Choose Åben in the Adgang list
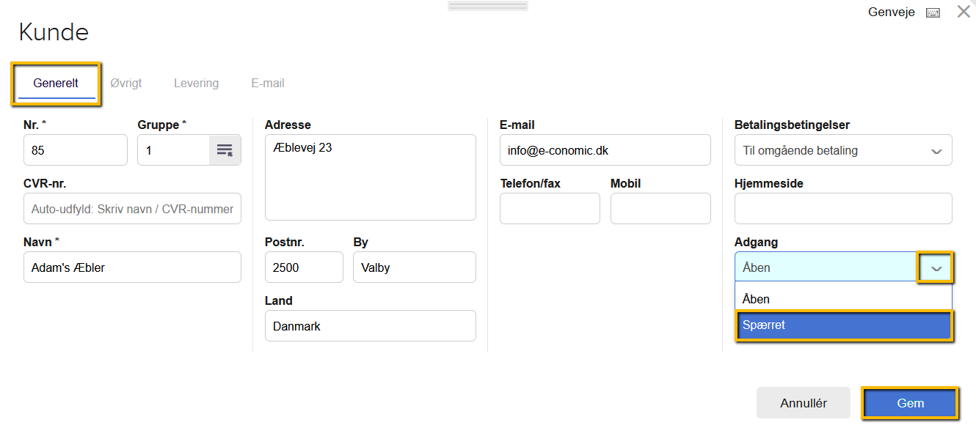The height and width of the screenshot is (436, 976). click(843, 299)
